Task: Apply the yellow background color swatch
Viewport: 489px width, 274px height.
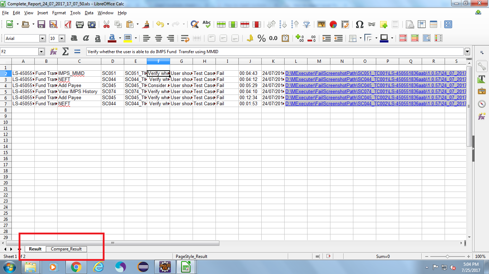Action: click(128, 38)
